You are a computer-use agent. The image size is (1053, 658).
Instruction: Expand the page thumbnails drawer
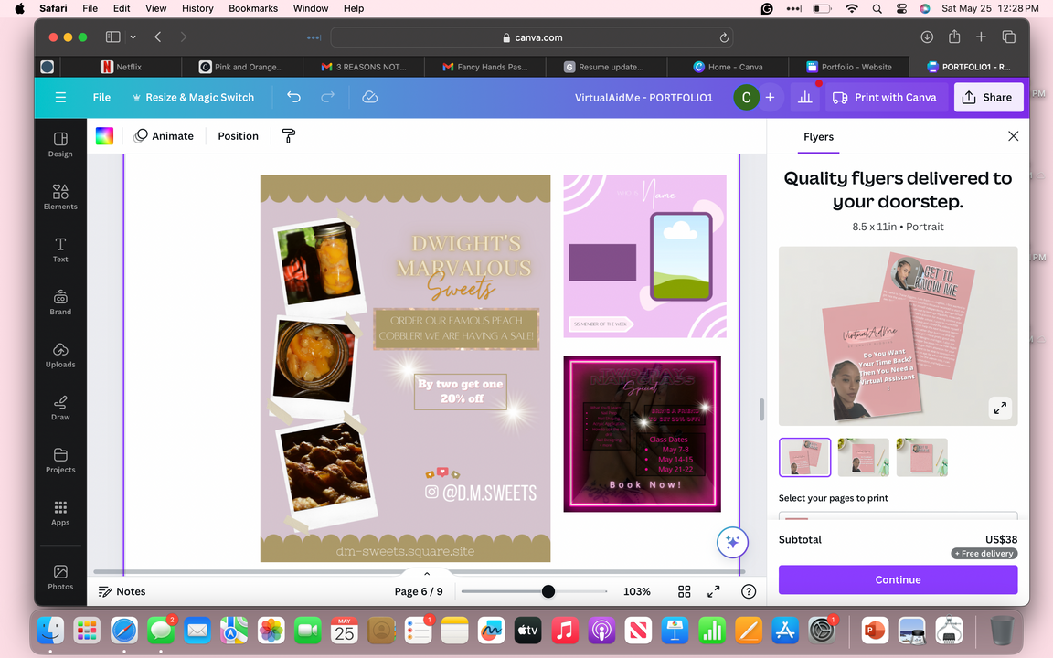coord(427,574)
